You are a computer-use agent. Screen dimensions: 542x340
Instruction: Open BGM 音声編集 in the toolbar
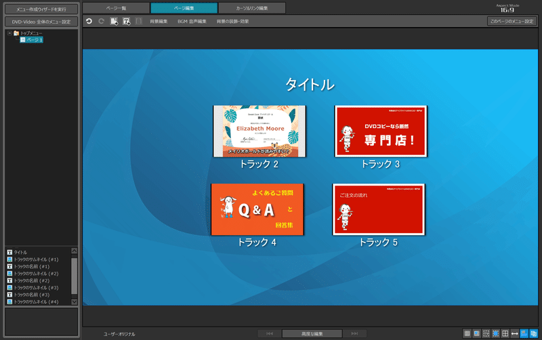pyautogui.click(x=192, y=22)
